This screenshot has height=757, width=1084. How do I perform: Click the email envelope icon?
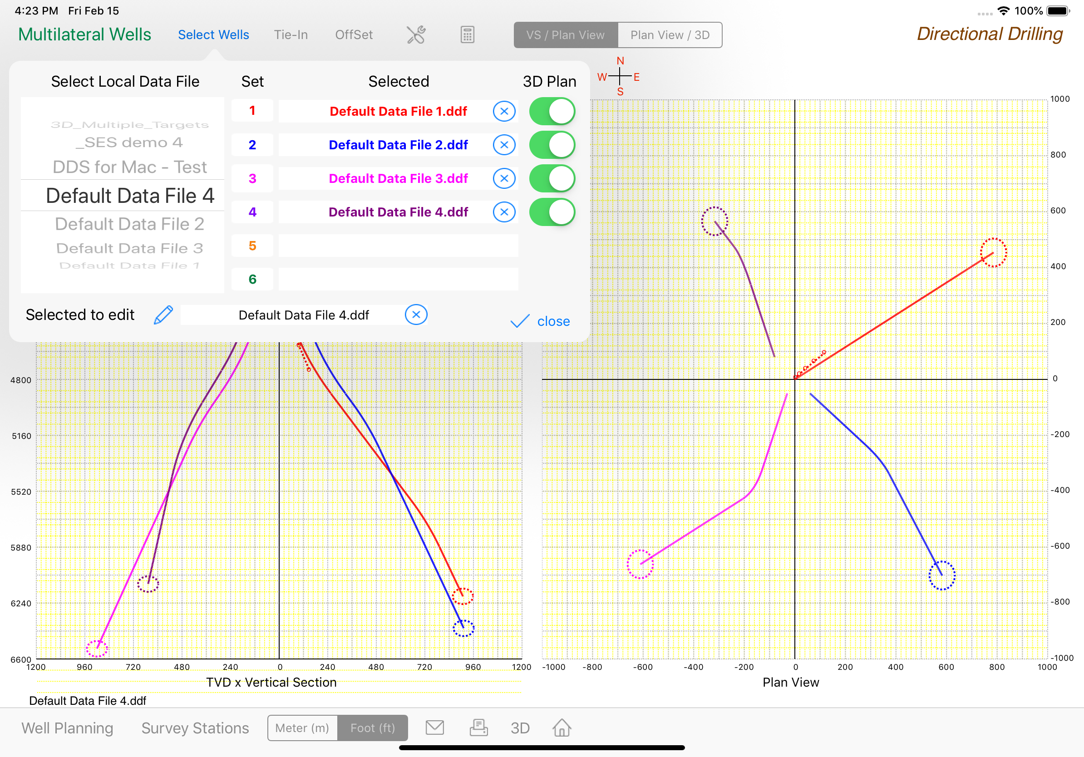(434, 727)
